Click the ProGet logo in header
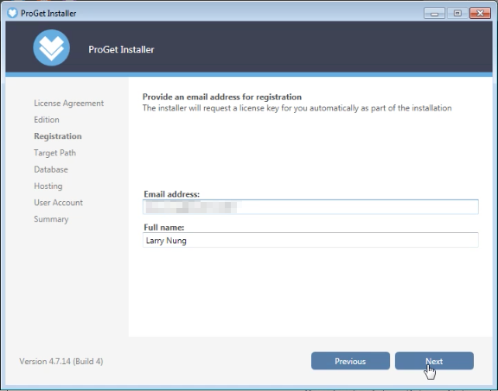The height and width of the screenshot is (391, 498). (52, 47)
